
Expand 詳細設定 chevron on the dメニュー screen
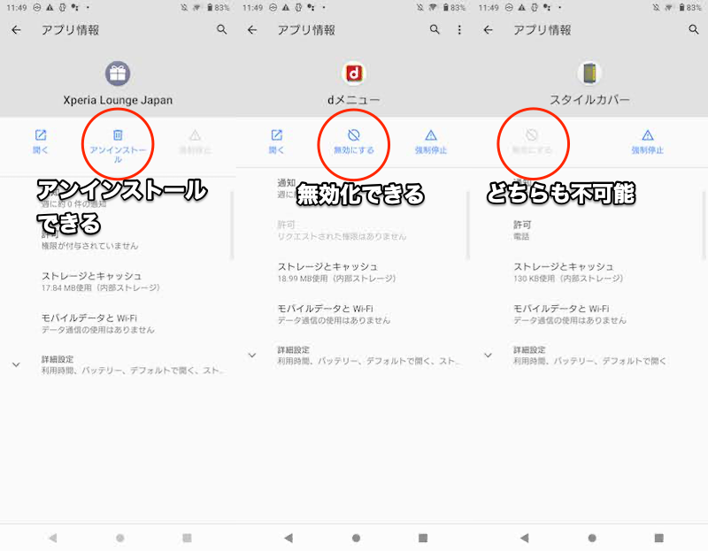click(252, 356)
